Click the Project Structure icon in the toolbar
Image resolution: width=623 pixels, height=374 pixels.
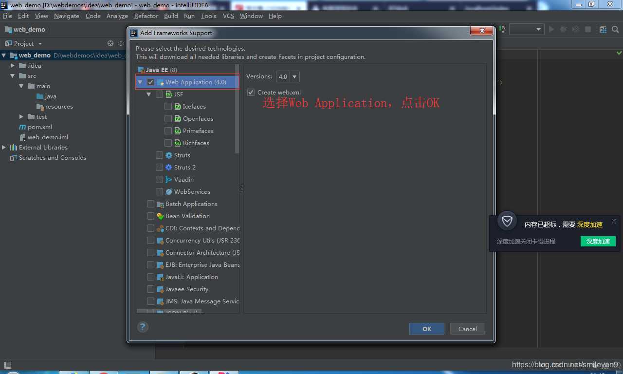tap(603, 29)
